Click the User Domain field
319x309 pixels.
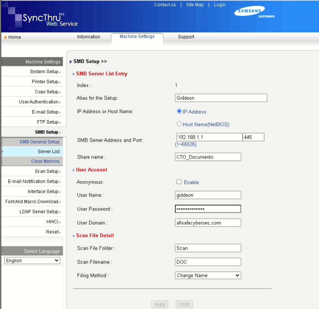click(x=208, y=223)
